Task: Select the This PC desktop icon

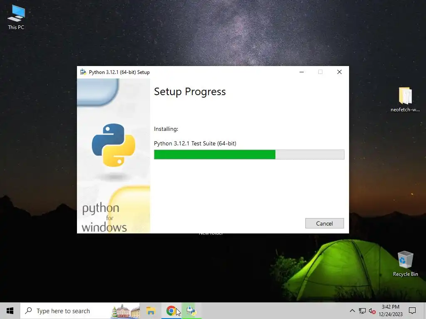Action: click(x=16, y=17)
